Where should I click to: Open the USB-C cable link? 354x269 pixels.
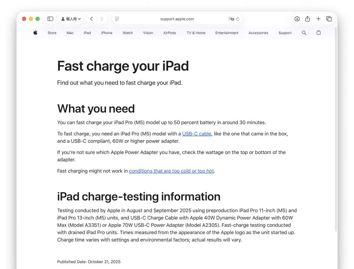[x=197, y=134]
